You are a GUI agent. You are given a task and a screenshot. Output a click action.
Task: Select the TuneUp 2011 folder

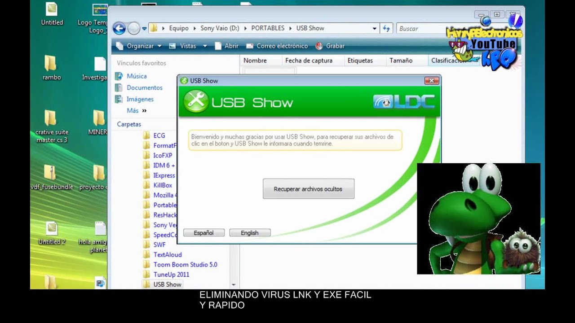[171, 274]
